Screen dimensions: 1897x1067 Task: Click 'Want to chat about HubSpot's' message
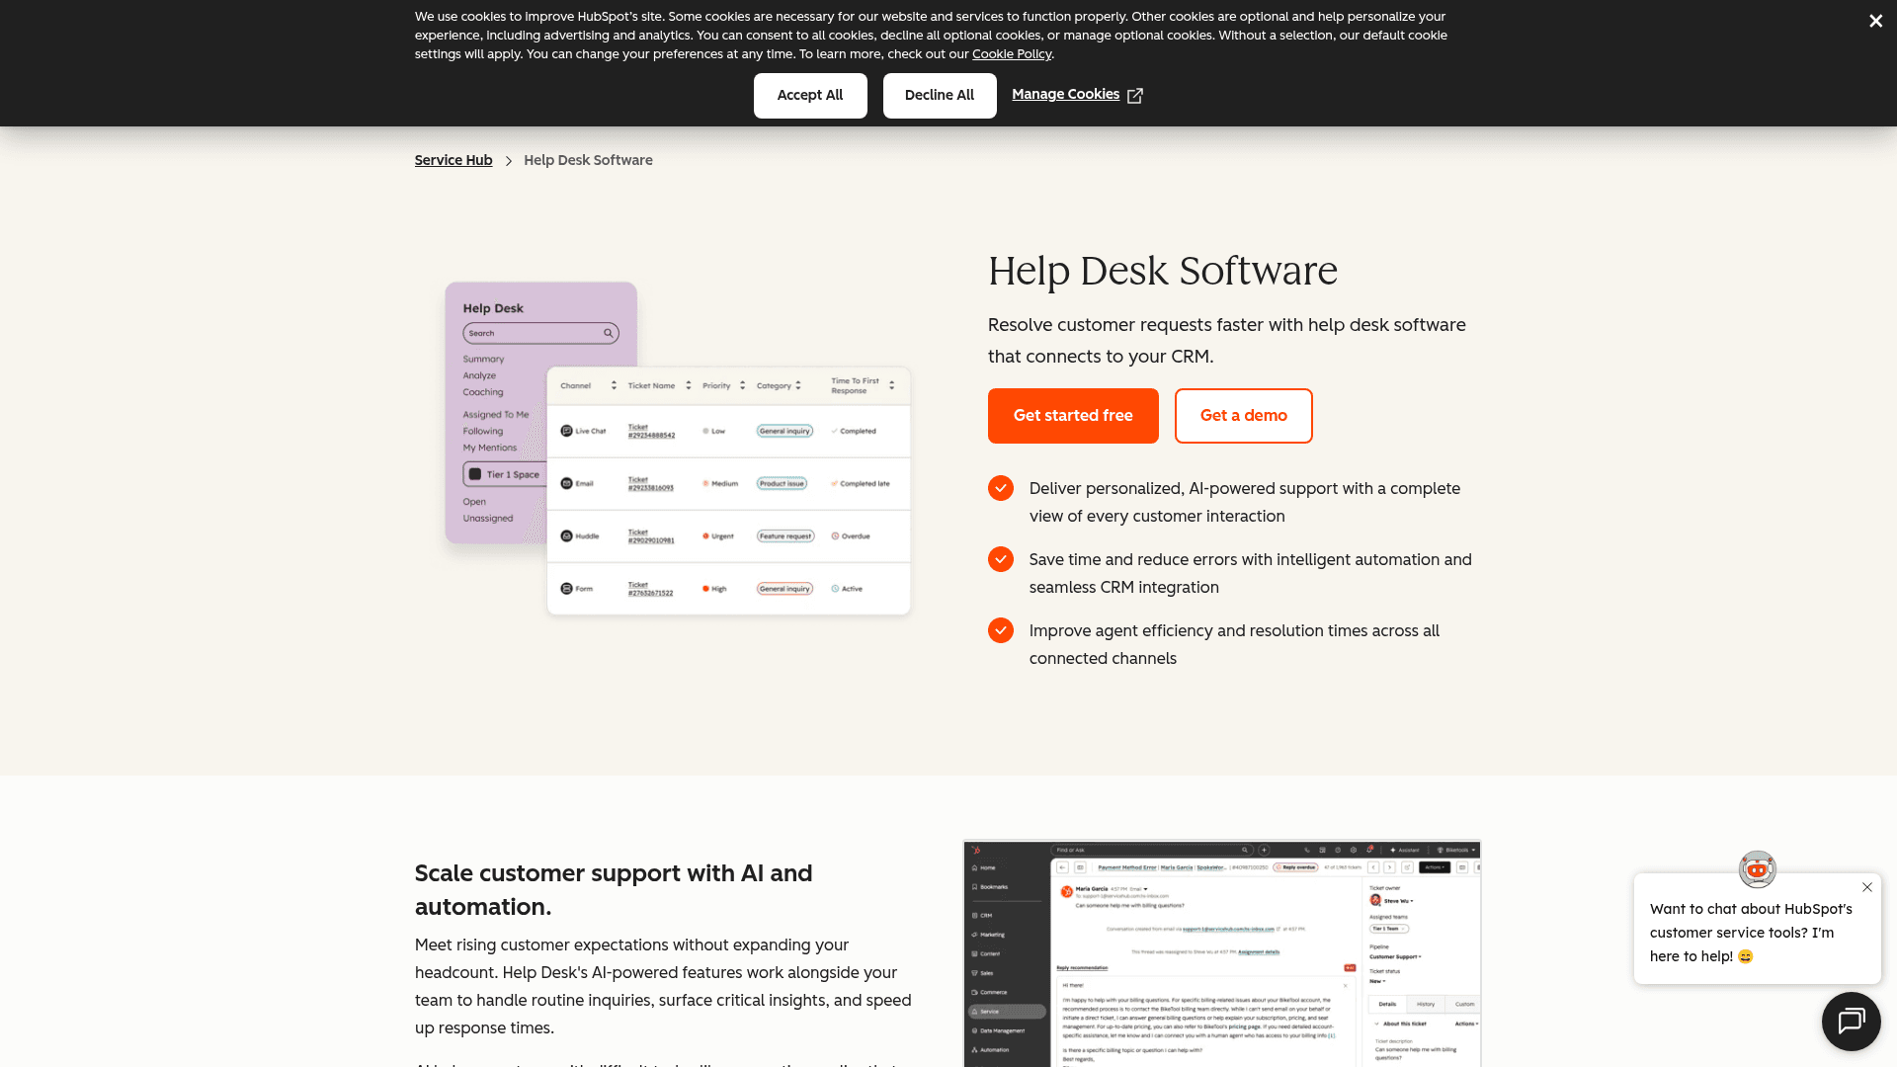click(x=1751, y=933)
